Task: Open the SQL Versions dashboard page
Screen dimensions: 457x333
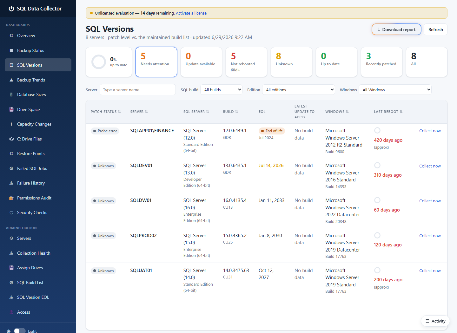Action: click(x=38, y=65)
